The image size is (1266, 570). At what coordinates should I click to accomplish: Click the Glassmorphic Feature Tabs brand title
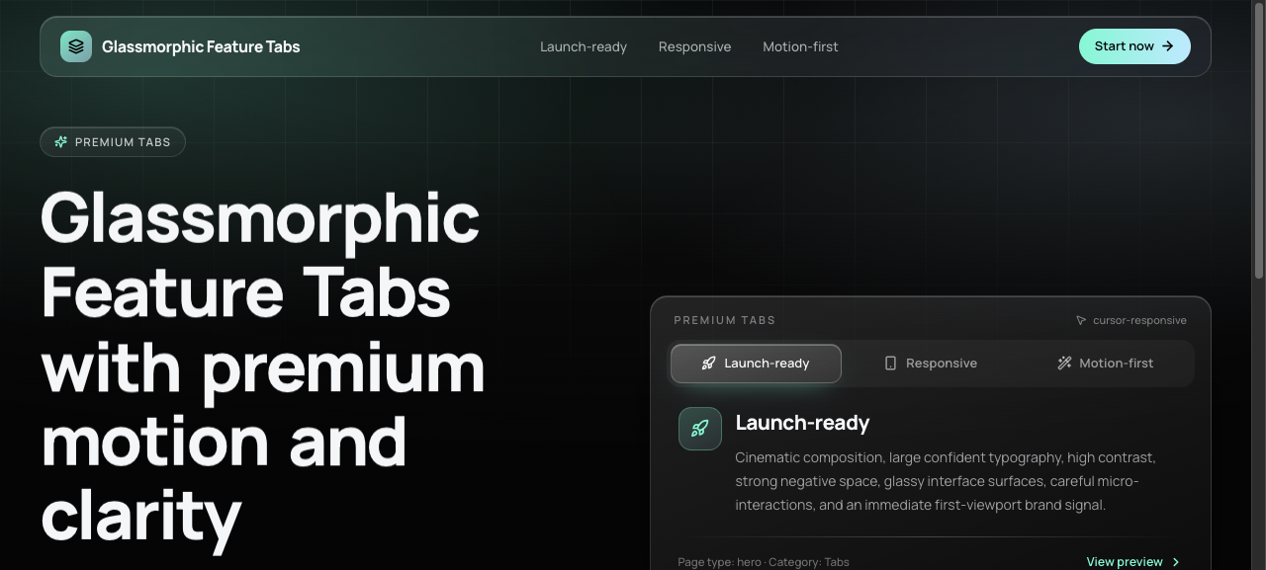pyautogui.click(x=201, y=46)
